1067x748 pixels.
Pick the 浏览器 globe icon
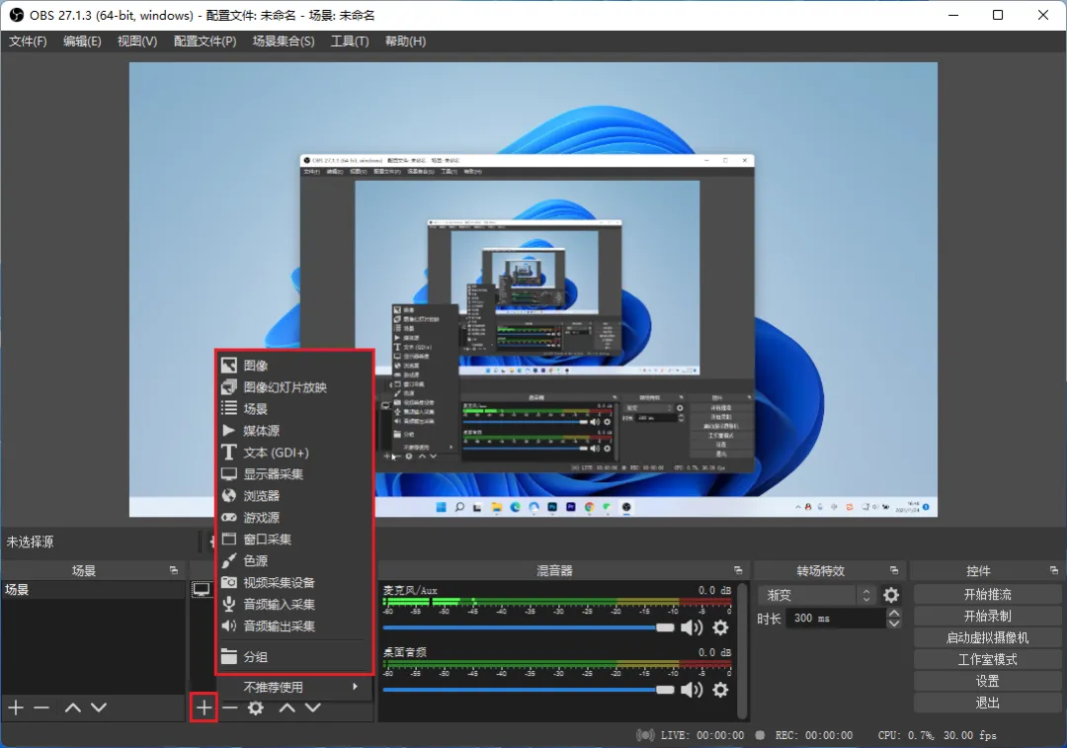(x=229, y=495)
